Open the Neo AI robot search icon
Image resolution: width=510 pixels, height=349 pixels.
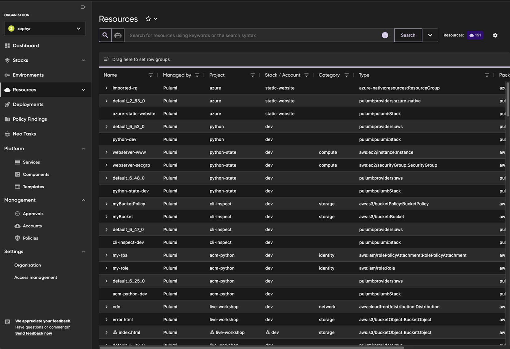point(118,35)
